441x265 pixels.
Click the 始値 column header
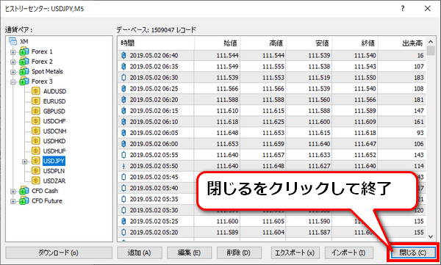point(217,43)
